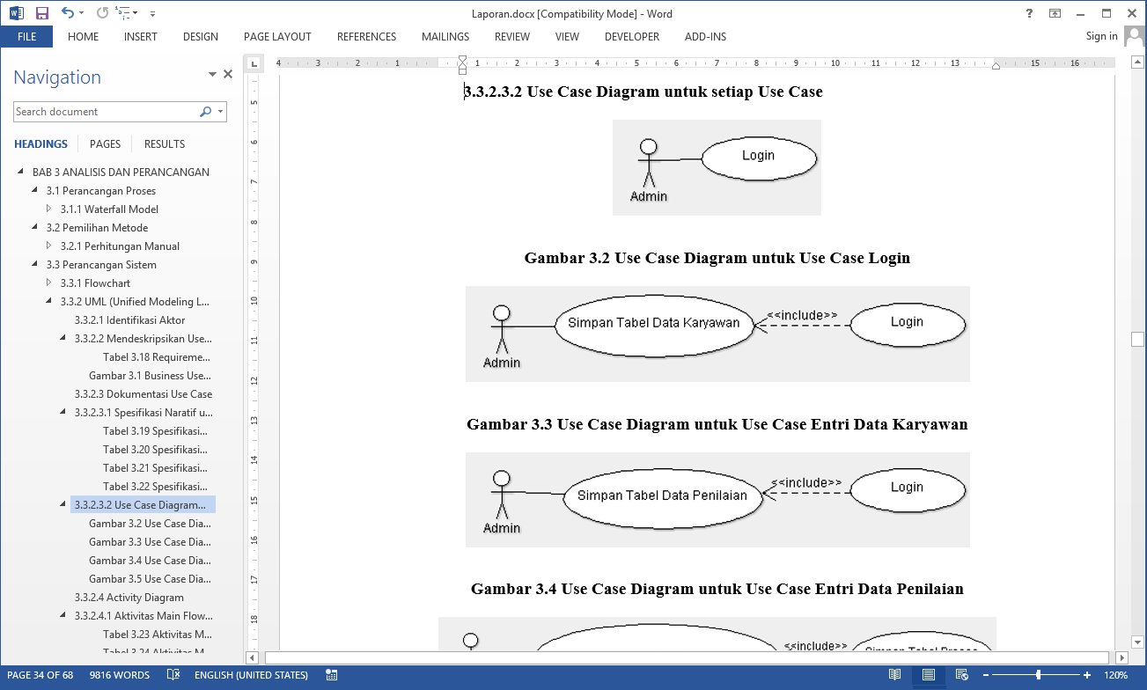Go to heading 3.3.2.4 Activity Diagram
Screen dimensions: 1147x690
[x=129, y=598]
